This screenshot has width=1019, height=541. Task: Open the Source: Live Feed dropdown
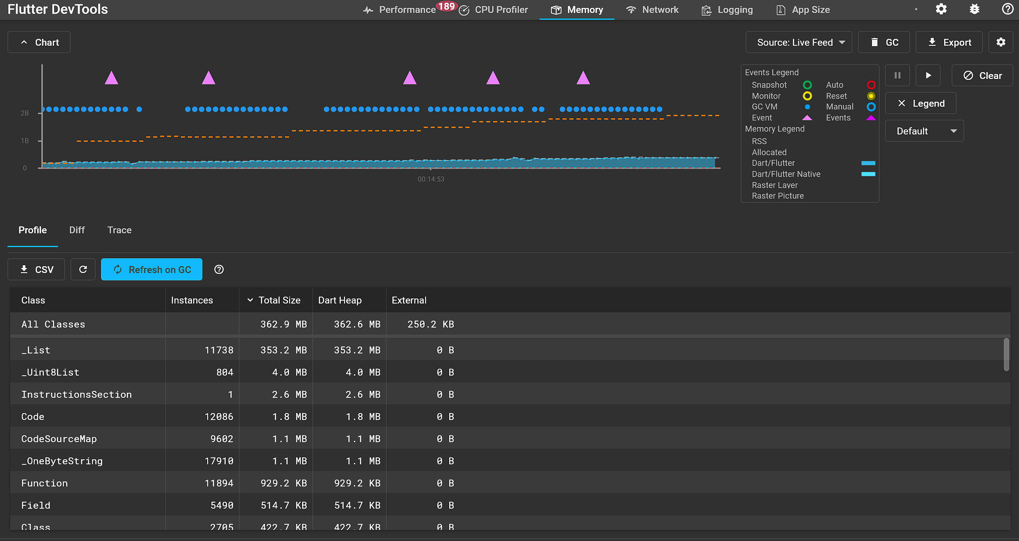[x=799, y=42]
